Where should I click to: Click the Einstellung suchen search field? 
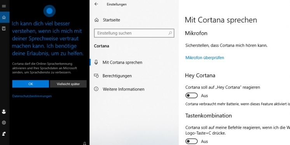pos(134,33)
